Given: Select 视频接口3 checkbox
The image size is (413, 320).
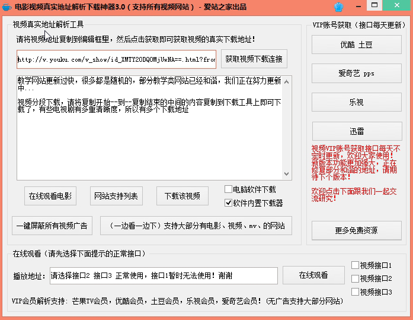Looking at the screenshot, I should click(355, 292).
